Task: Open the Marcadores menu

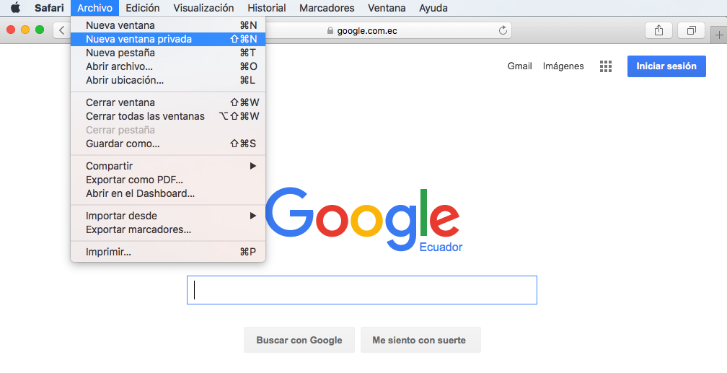Action: tap(327, 8)
